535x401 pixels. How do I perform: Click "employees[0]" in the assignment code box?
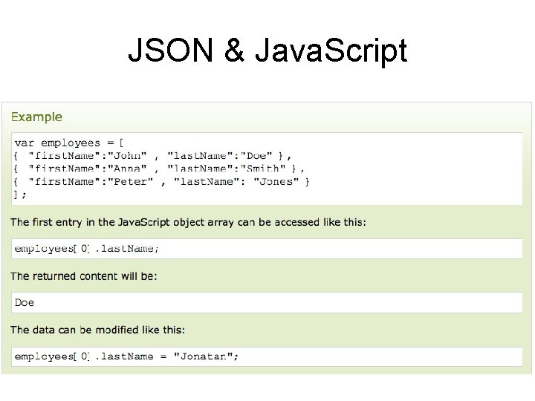(52, 356)
